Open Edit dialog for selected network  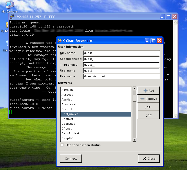[149, 107]
